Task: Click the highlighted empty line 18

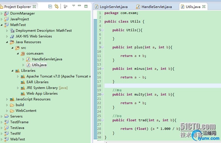Action: [163, 86]
